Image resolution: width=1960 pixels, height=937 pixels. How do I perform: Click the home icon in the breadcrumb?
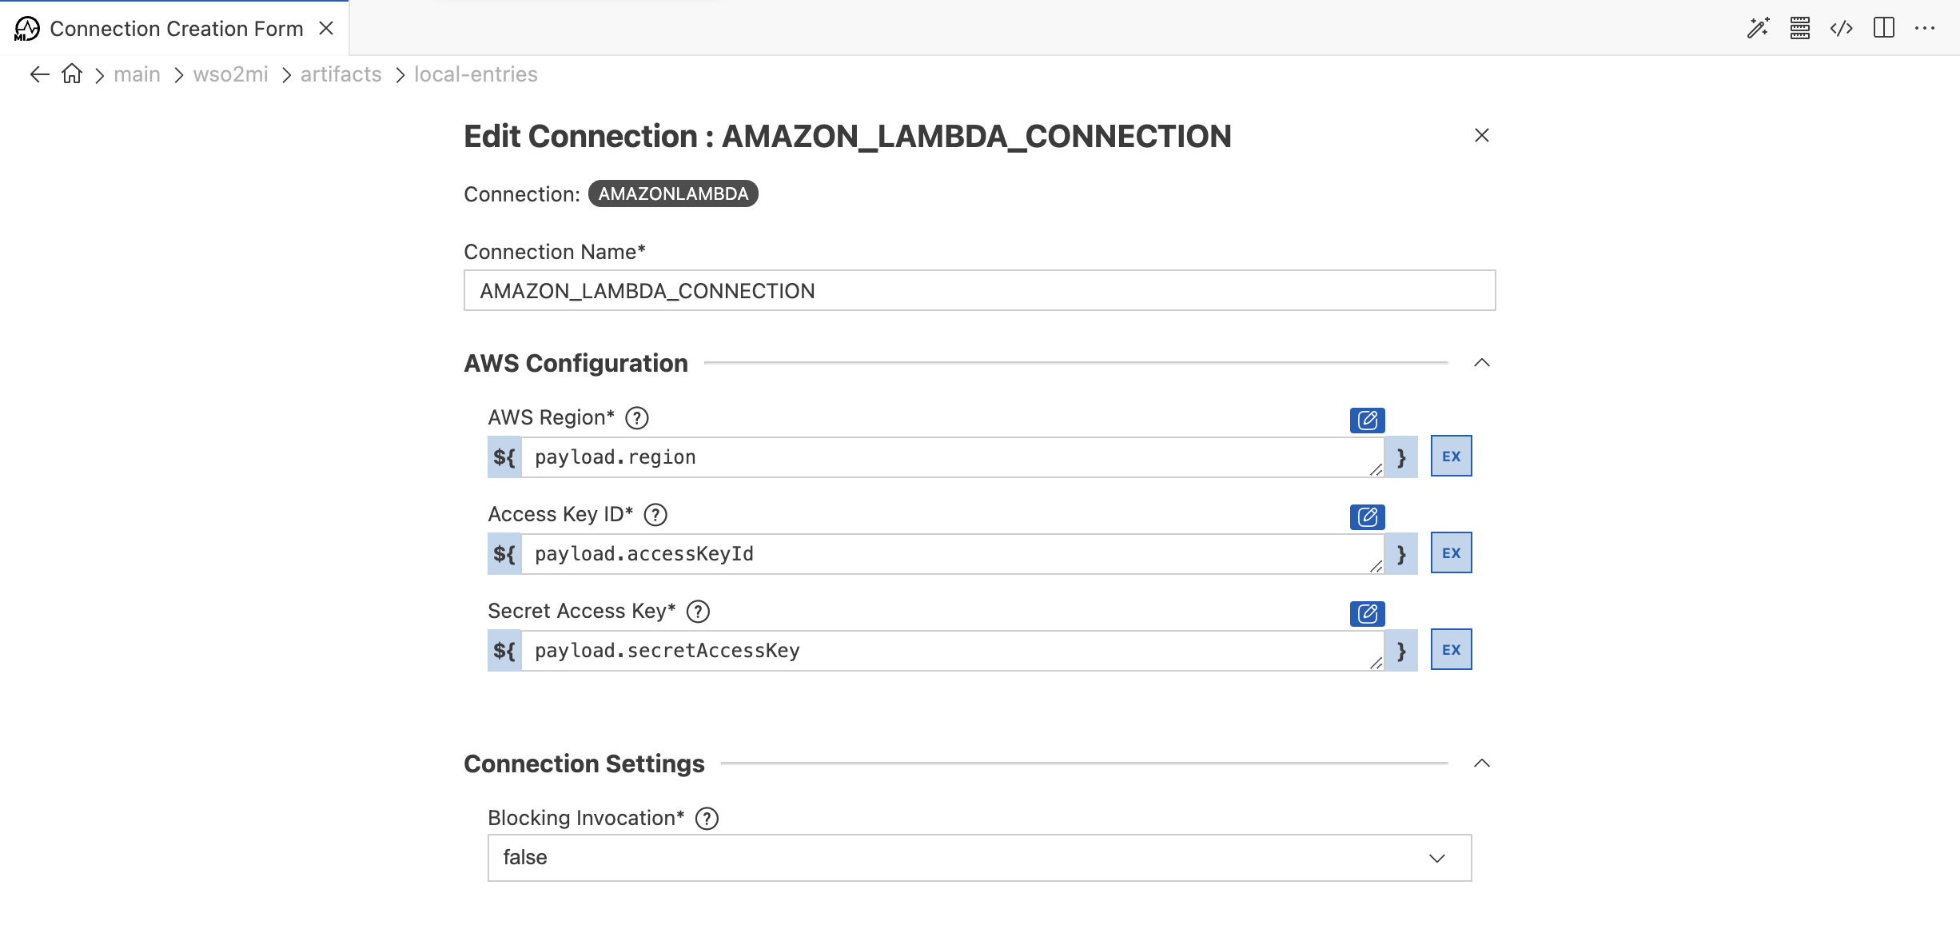[71, 74]
